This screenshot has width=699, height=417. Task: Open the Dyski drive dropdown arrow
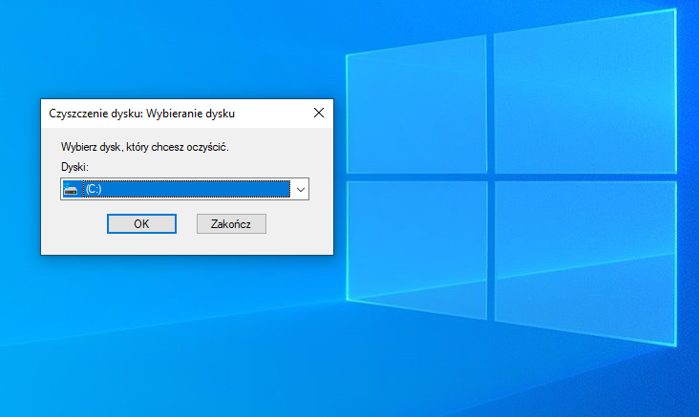pos(301,189)
